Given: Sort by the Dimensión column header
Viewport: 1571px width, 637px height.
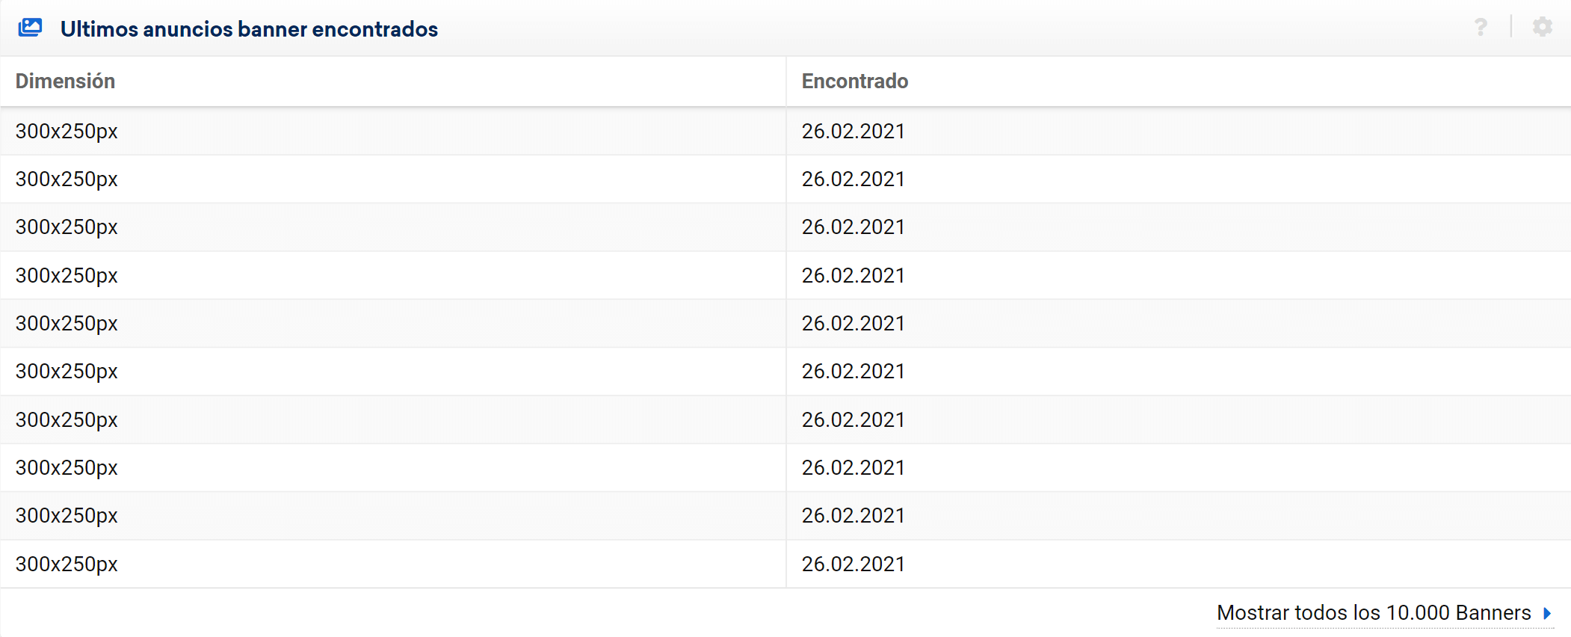Looking at the screenshot, I should point(65,81).
